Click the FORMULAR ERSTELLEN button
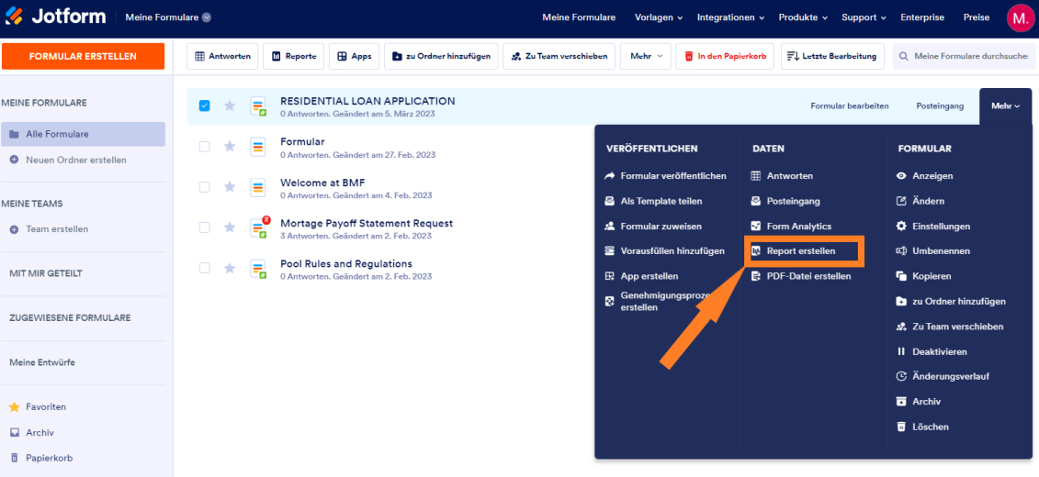1039x477 pixels. (x=83, y=56)
